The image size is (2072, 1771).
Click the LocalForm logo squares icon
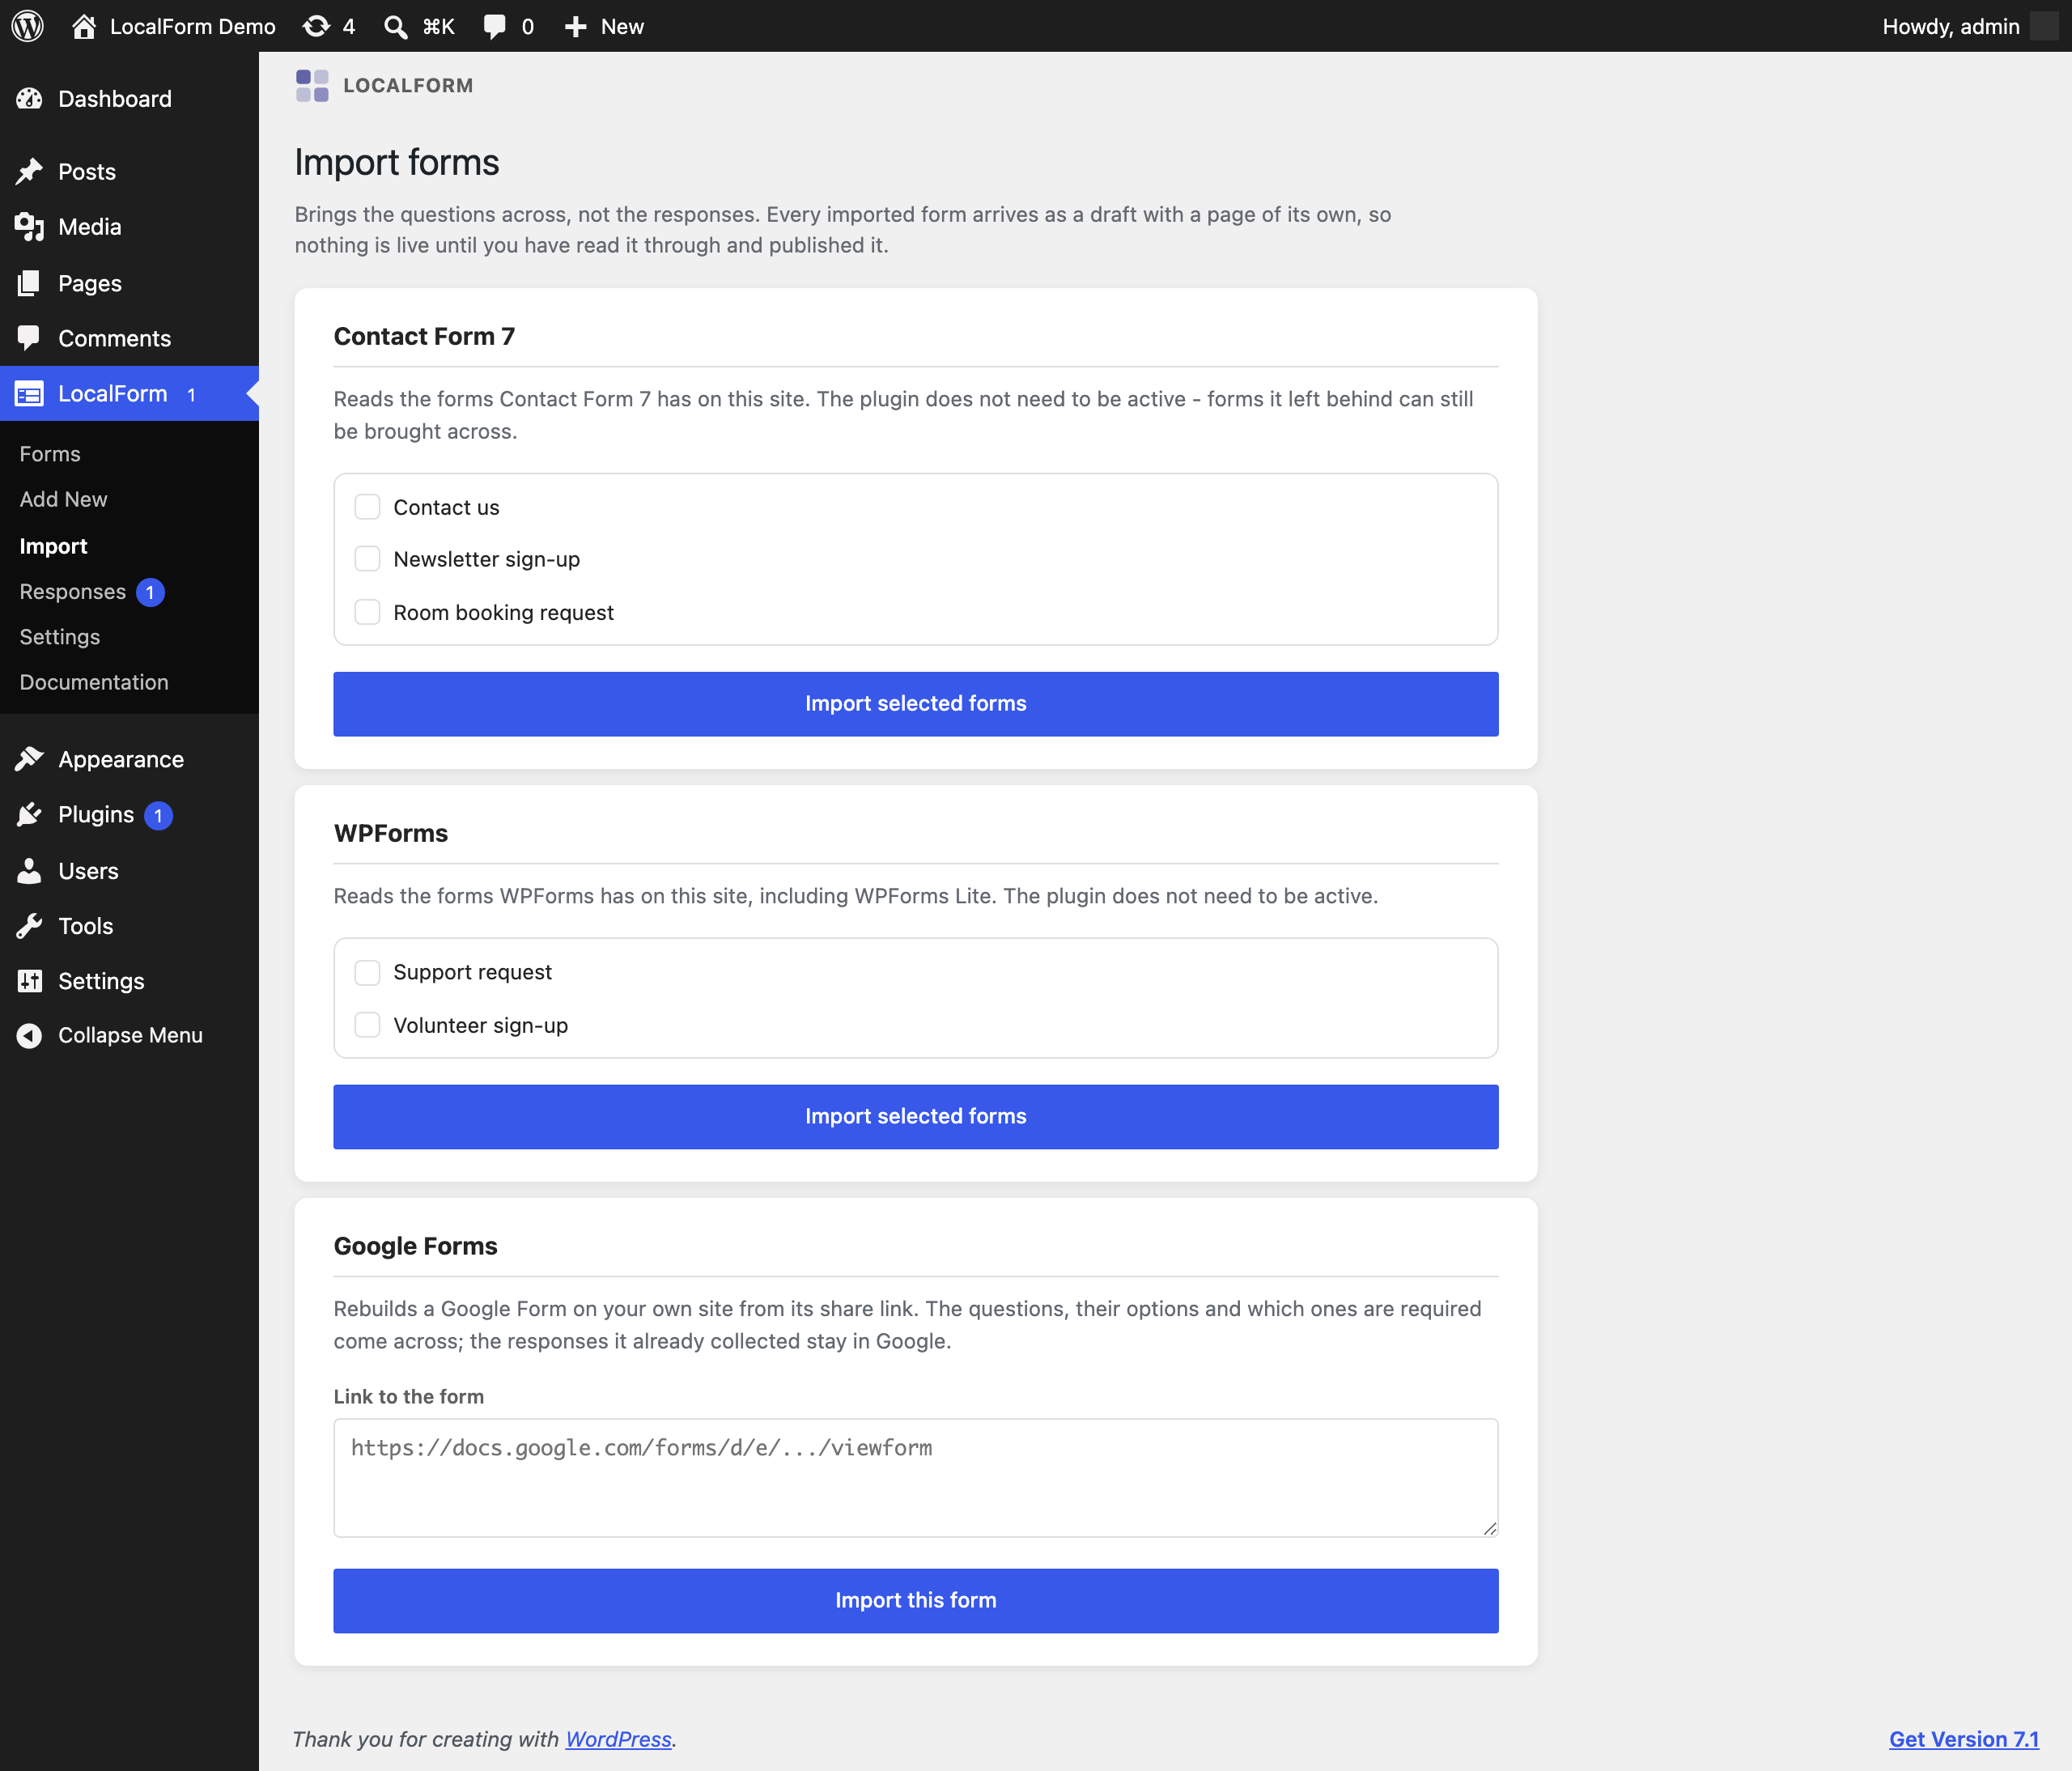click(312, 85)
